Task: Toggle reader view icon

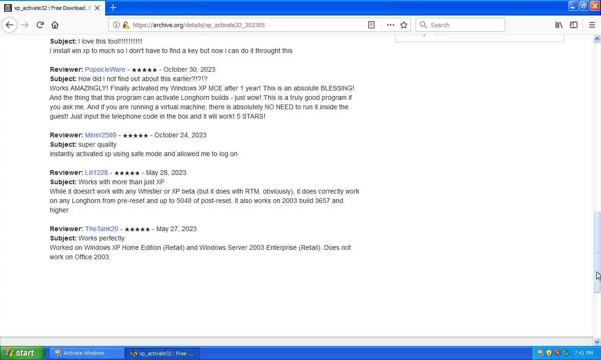Action: click(x=371, y=25)
